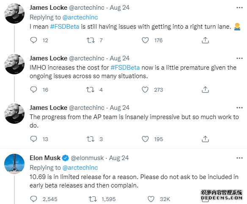Like the IMHO tweet with 273 likes
The height and width of the screenshot is (204, 247).
[x=145, y=90]
